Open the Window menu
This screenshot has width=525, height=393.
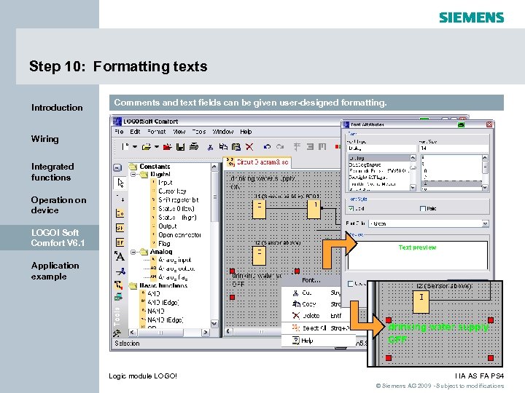pos(222,132)
